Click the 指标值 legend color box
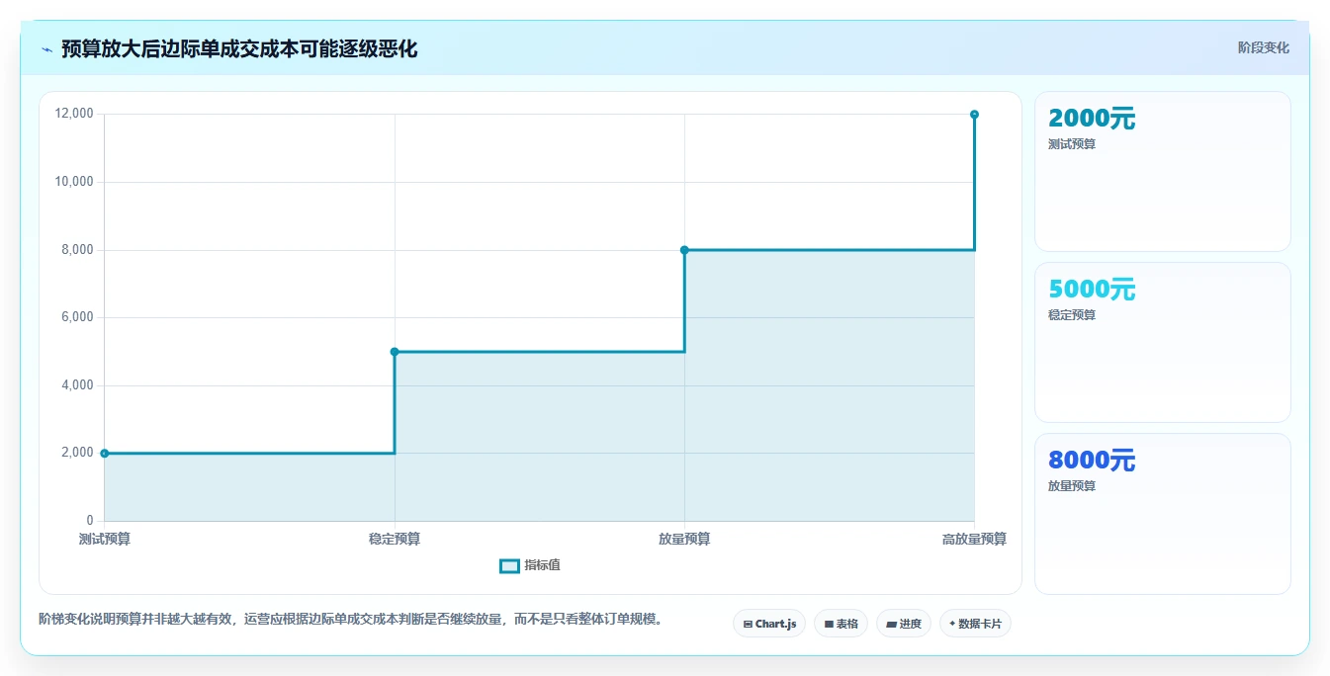Screen dimensions: 1330x676 pyautogui.click(x=509, y=566)
